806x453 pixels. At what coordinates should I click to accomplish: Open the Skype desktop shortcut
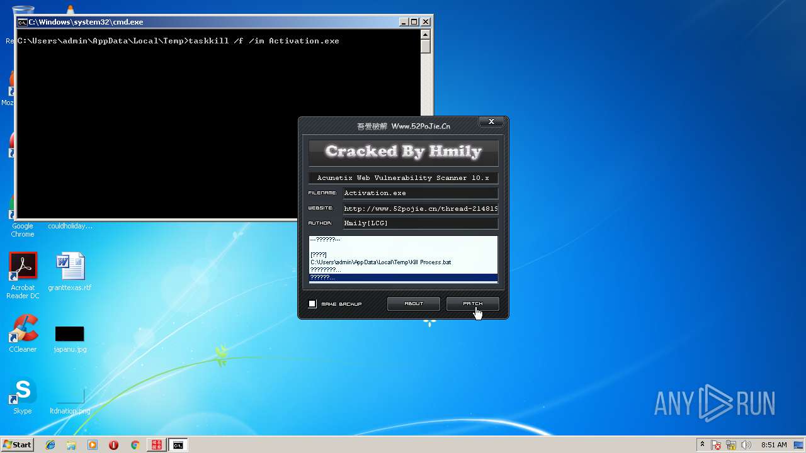[x=23, y=396]
